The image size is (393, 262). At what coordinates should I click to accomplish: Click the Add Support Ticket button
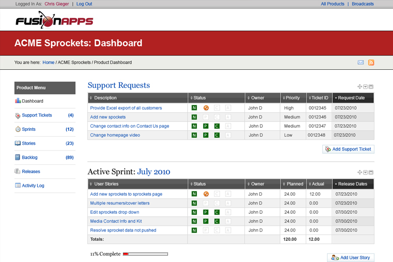[348, 149]
